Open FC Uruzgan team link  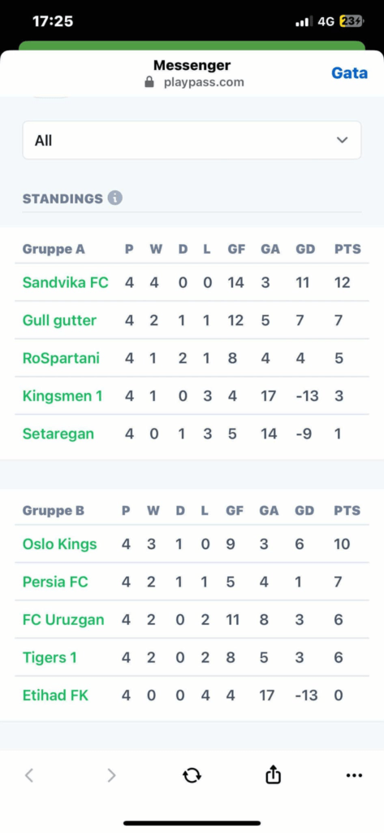[63, 619]
